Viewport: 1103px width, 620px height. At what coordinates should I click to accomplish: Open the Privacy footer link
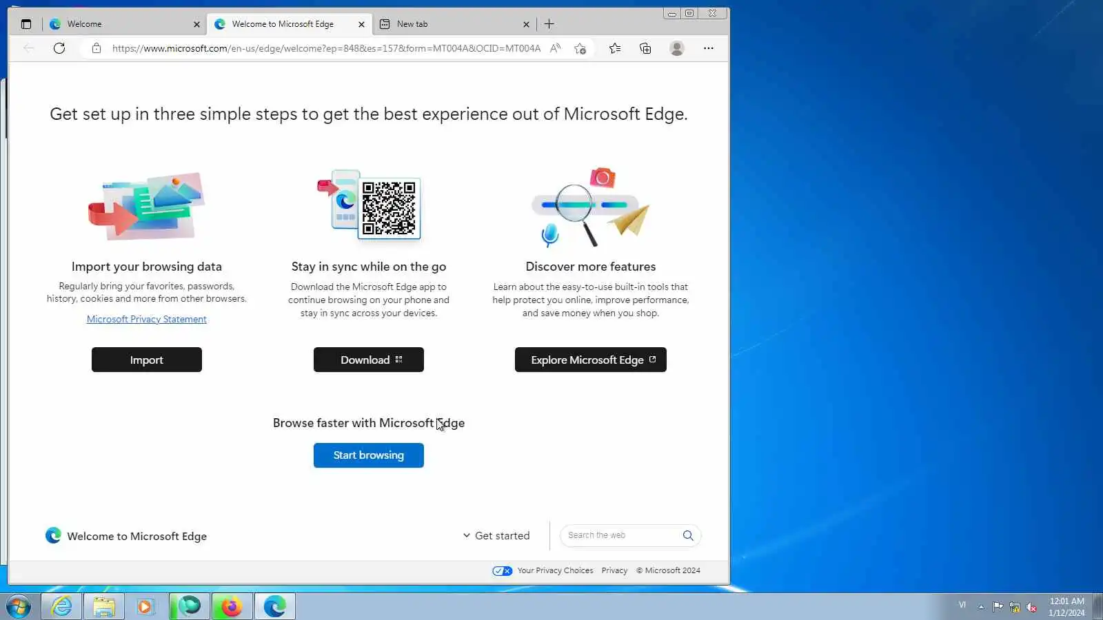point(614,570)
